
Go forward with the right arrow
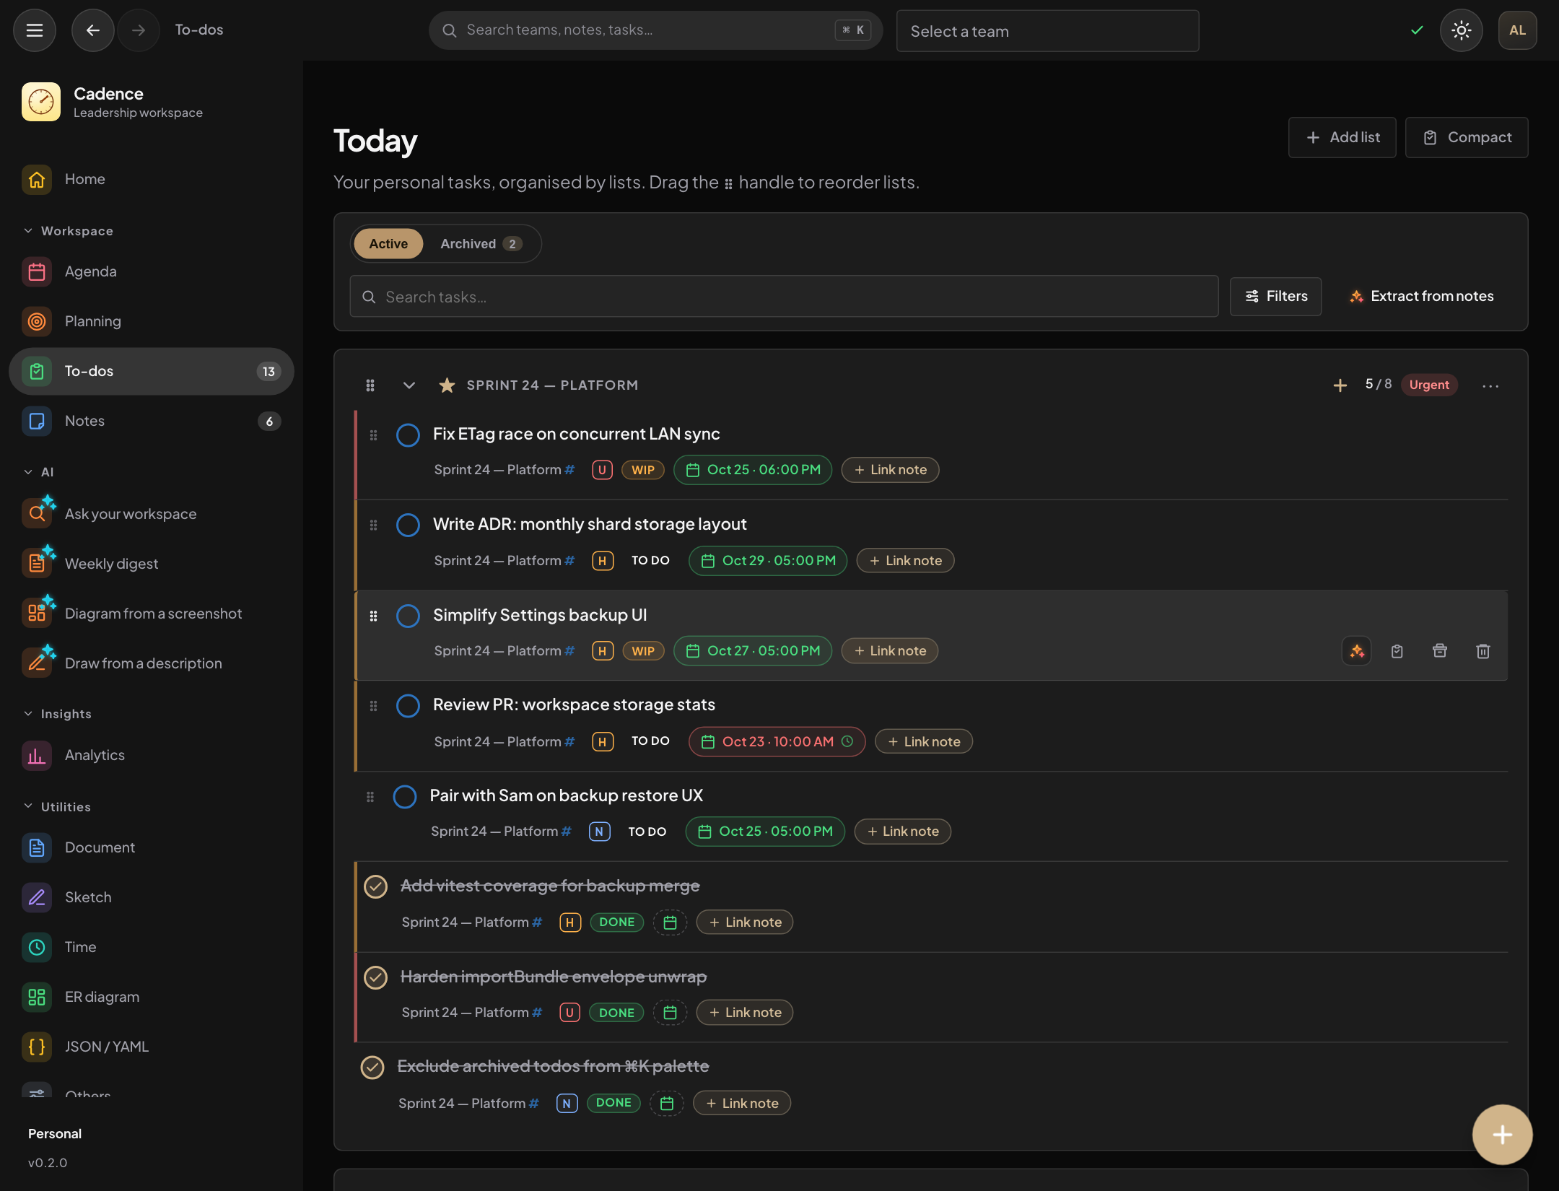(x=139, y=30)
